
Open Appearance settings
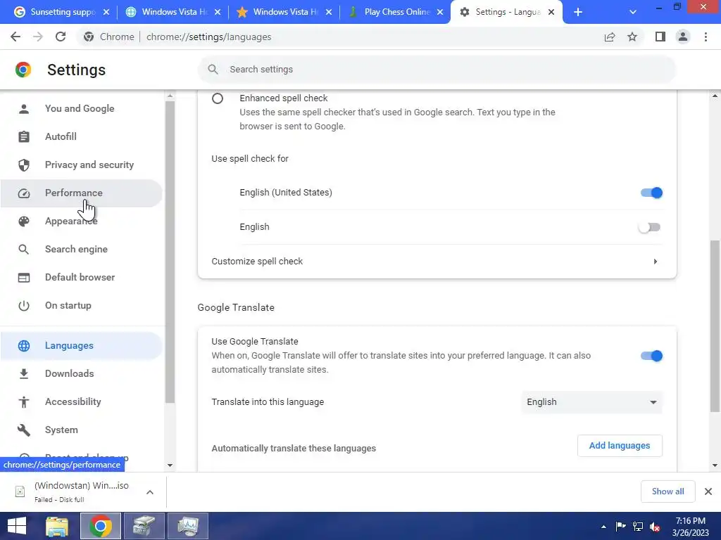coord(81,221)
